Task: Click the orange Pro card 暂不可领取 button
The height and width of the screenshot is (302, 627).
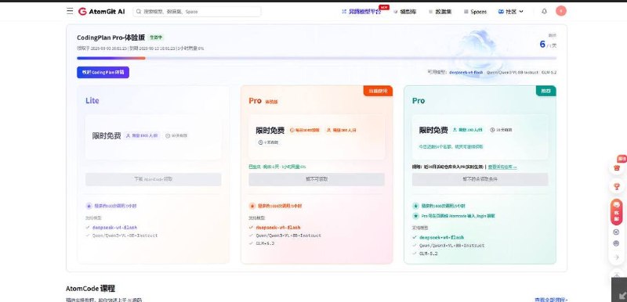Action: click(x=317, y=179)
